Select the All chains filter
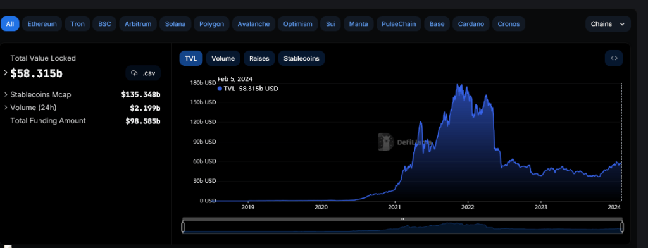This screenshot has width=648, height=248. click(x=10, y=24)
